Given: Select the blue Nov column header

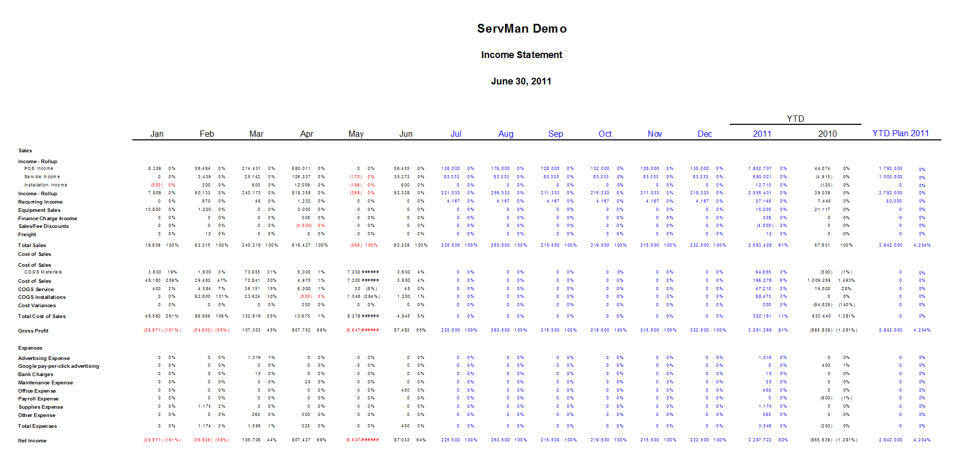Looking at the screenshot, I should (x=655, y=134).
